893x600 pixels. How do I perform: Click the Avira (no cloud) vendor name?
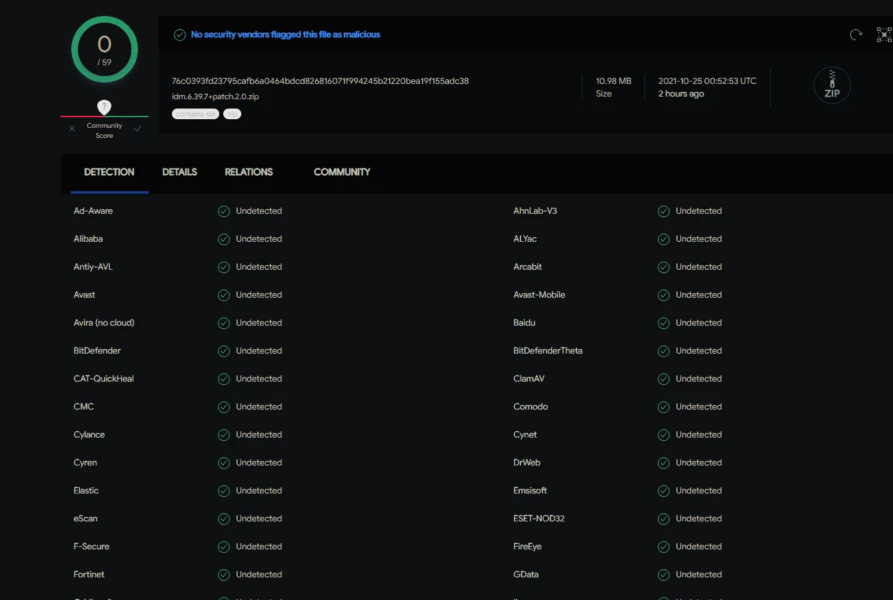[104, 323]
